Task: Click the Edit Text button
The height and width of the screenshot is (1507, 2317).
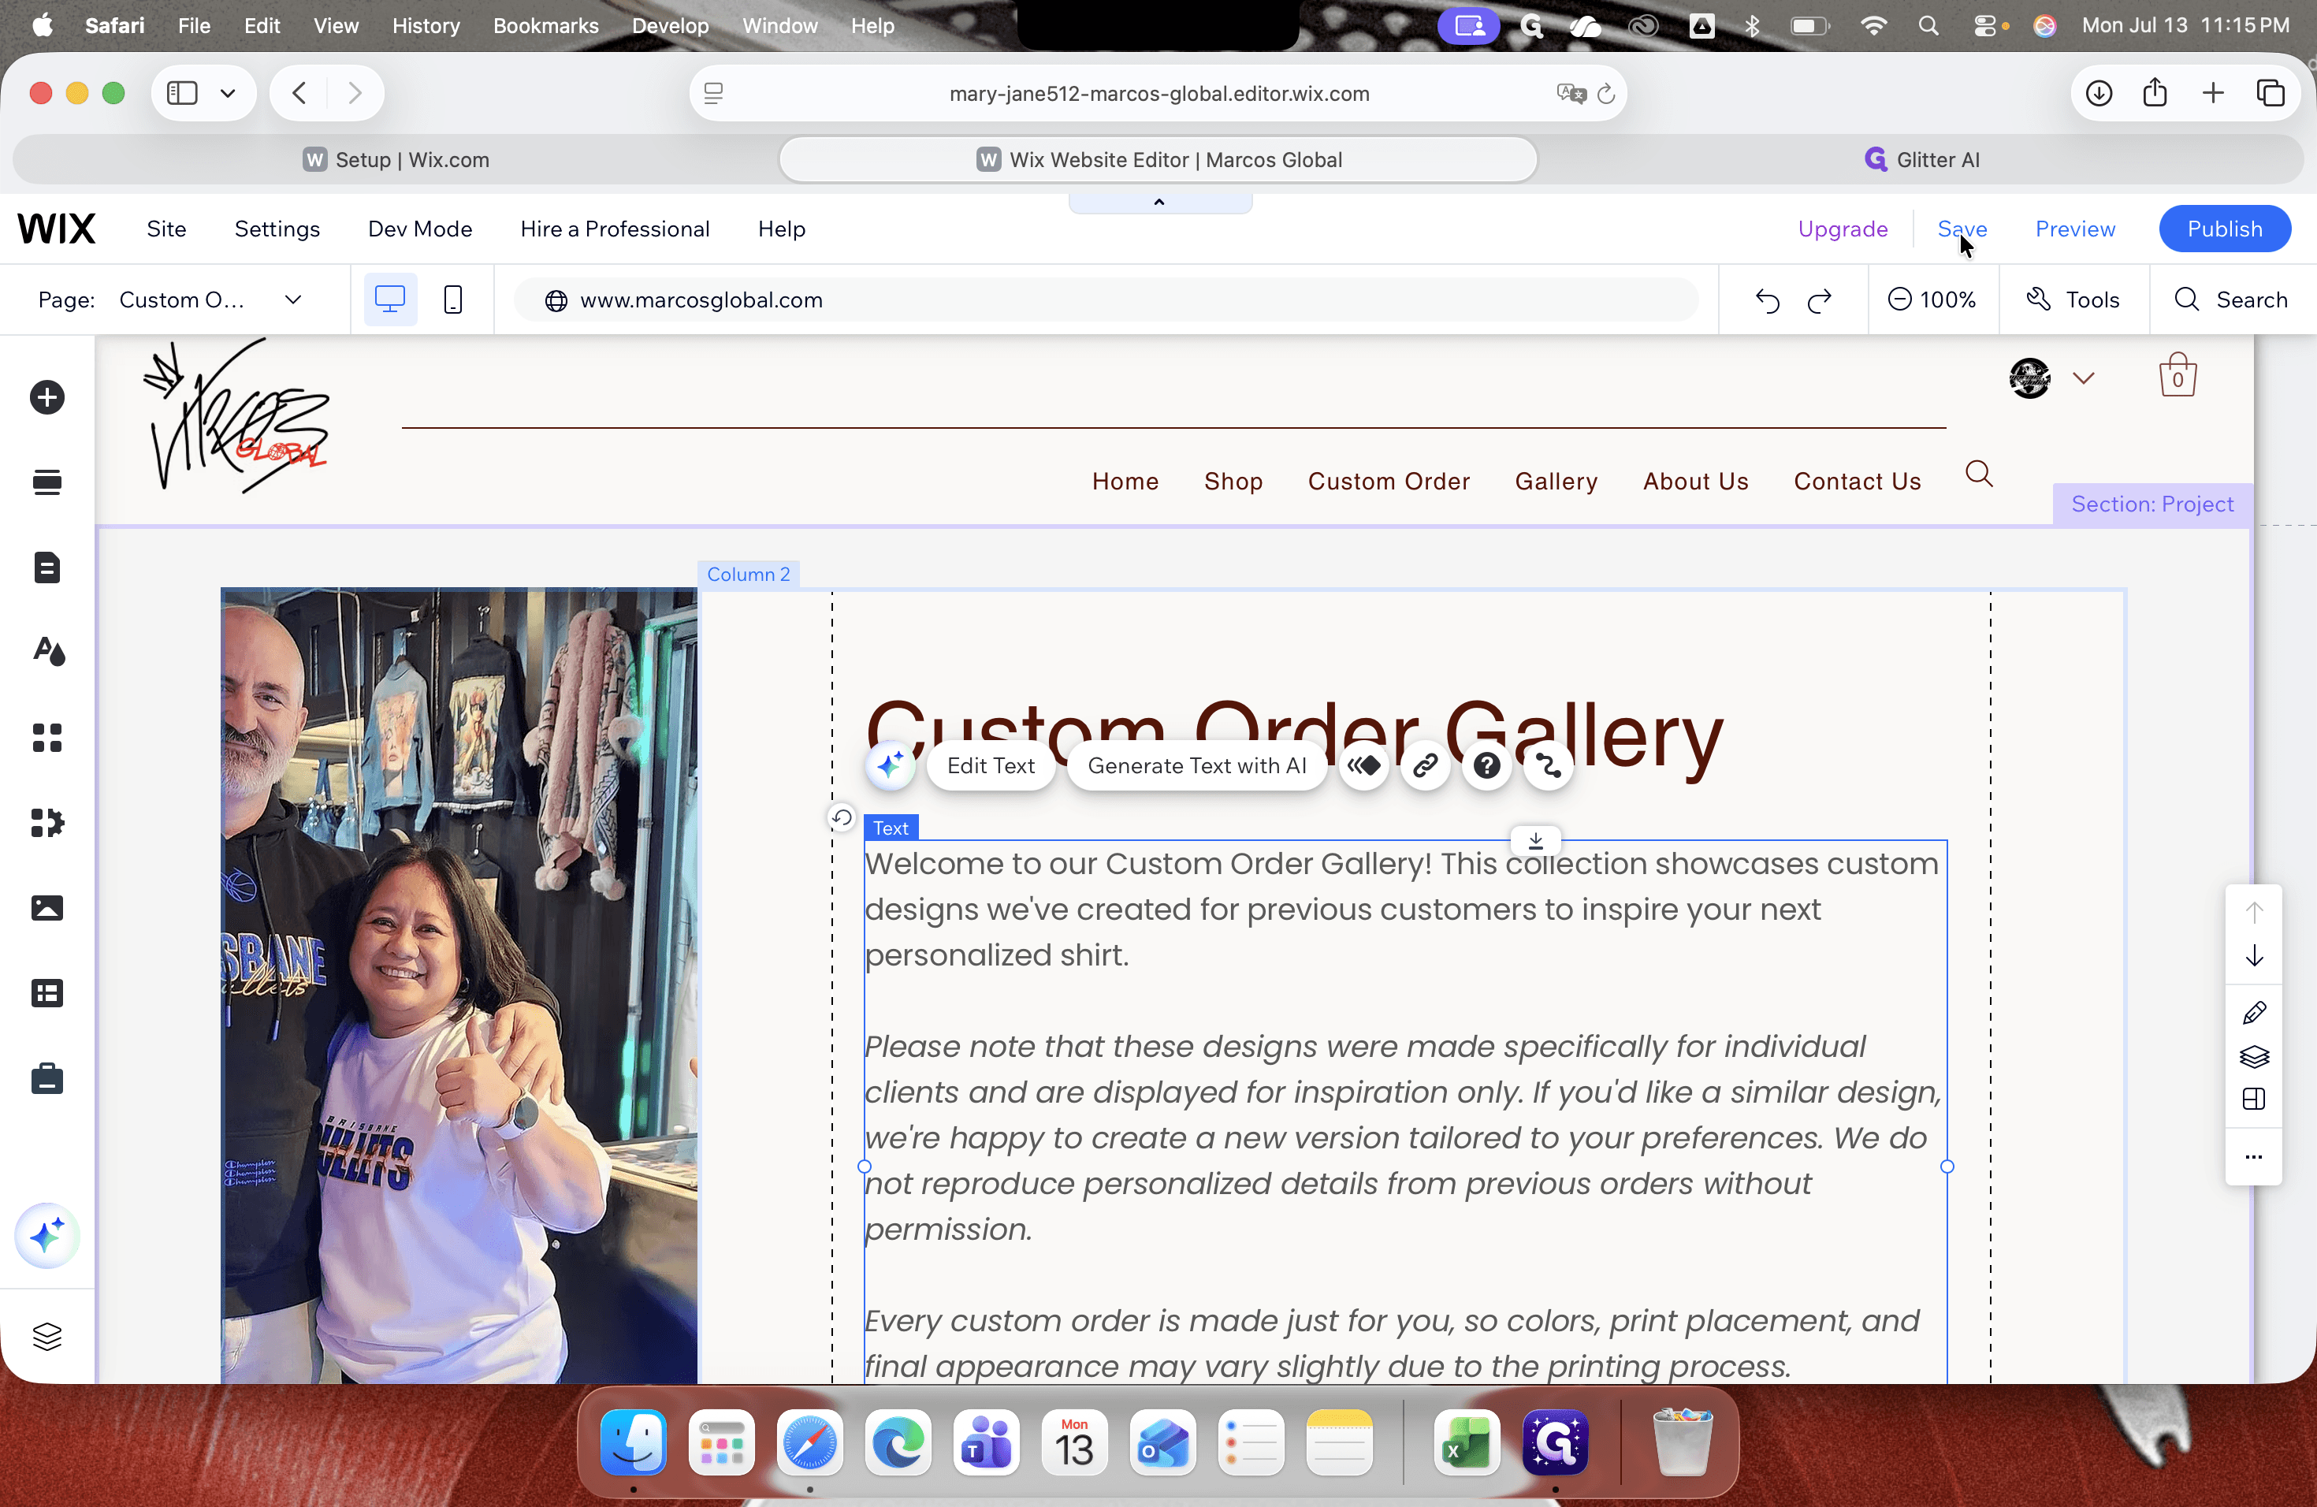Action: (990, 766)
